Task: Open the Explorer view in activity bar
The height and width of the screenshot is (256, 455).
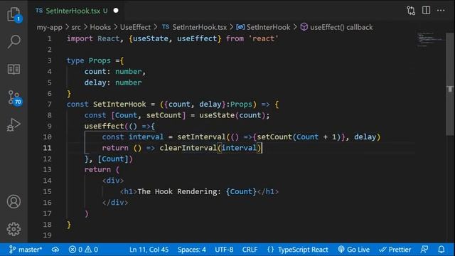Action: pyautogui.click(x=14, y=14)
